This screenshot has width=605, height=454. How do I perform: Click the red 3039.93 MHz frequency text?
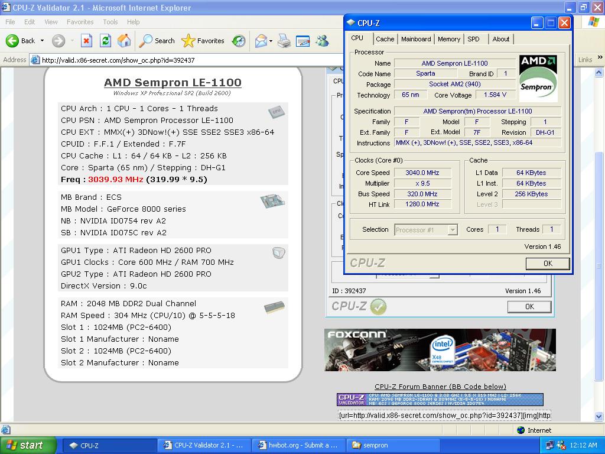115,180
